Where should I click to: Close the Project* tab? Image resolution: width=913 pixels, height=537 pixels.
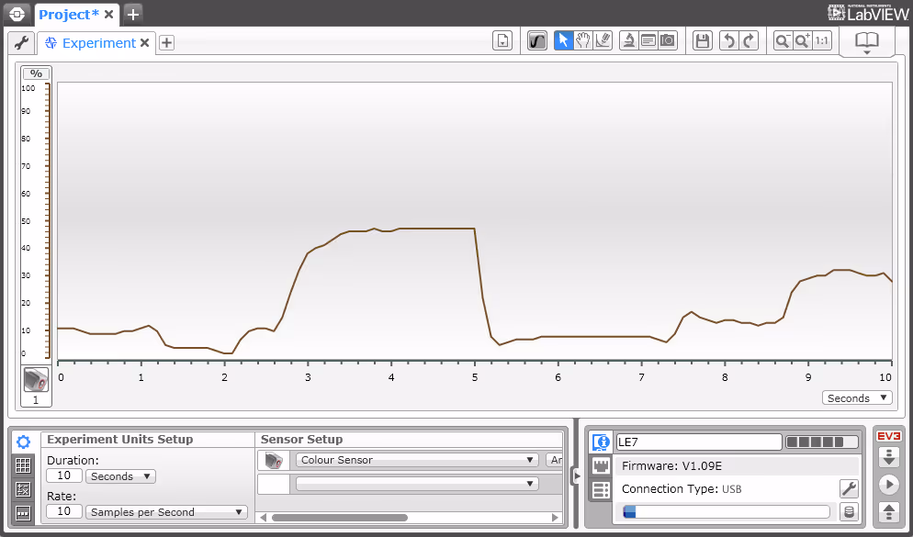tap(109, 15)
